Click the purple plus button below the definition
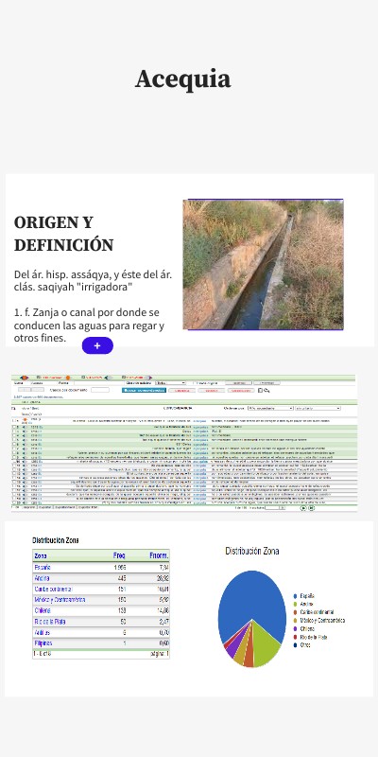Image resolution: width=378 pixels, height=757 pixels. click(x=97, y=345)
